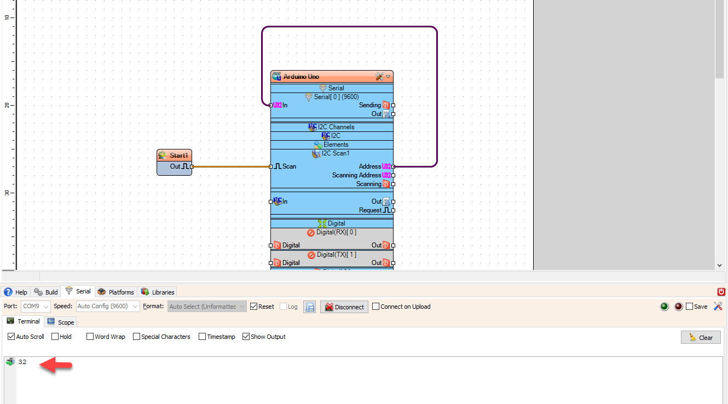Clear the terminal output with the Clear button
This screenshot has height=404, width=728.
(701, 337)
